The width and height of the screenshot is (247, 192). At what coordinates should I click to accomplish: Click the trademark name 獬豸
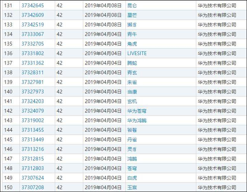click(x=132, y=25)
